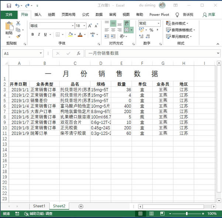Open the 数据 Data tab
Screen dimensions: 222x218
pyautogui.click(x=99, y=15)
